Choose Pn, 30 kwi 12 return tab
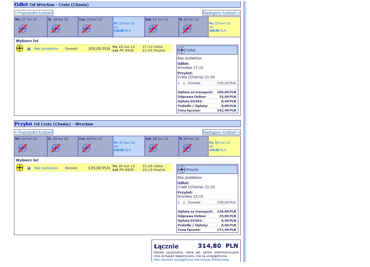 [224, 146]
